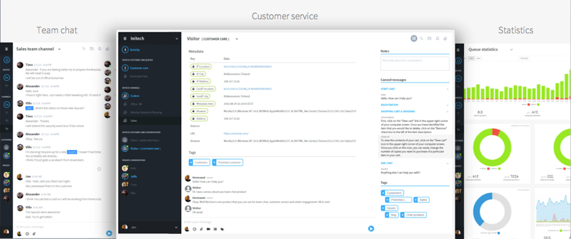The height and width of the screenshot is (239, 571).
Task: Click avatar icon in Customer service composer
Action: pos(187,229)
